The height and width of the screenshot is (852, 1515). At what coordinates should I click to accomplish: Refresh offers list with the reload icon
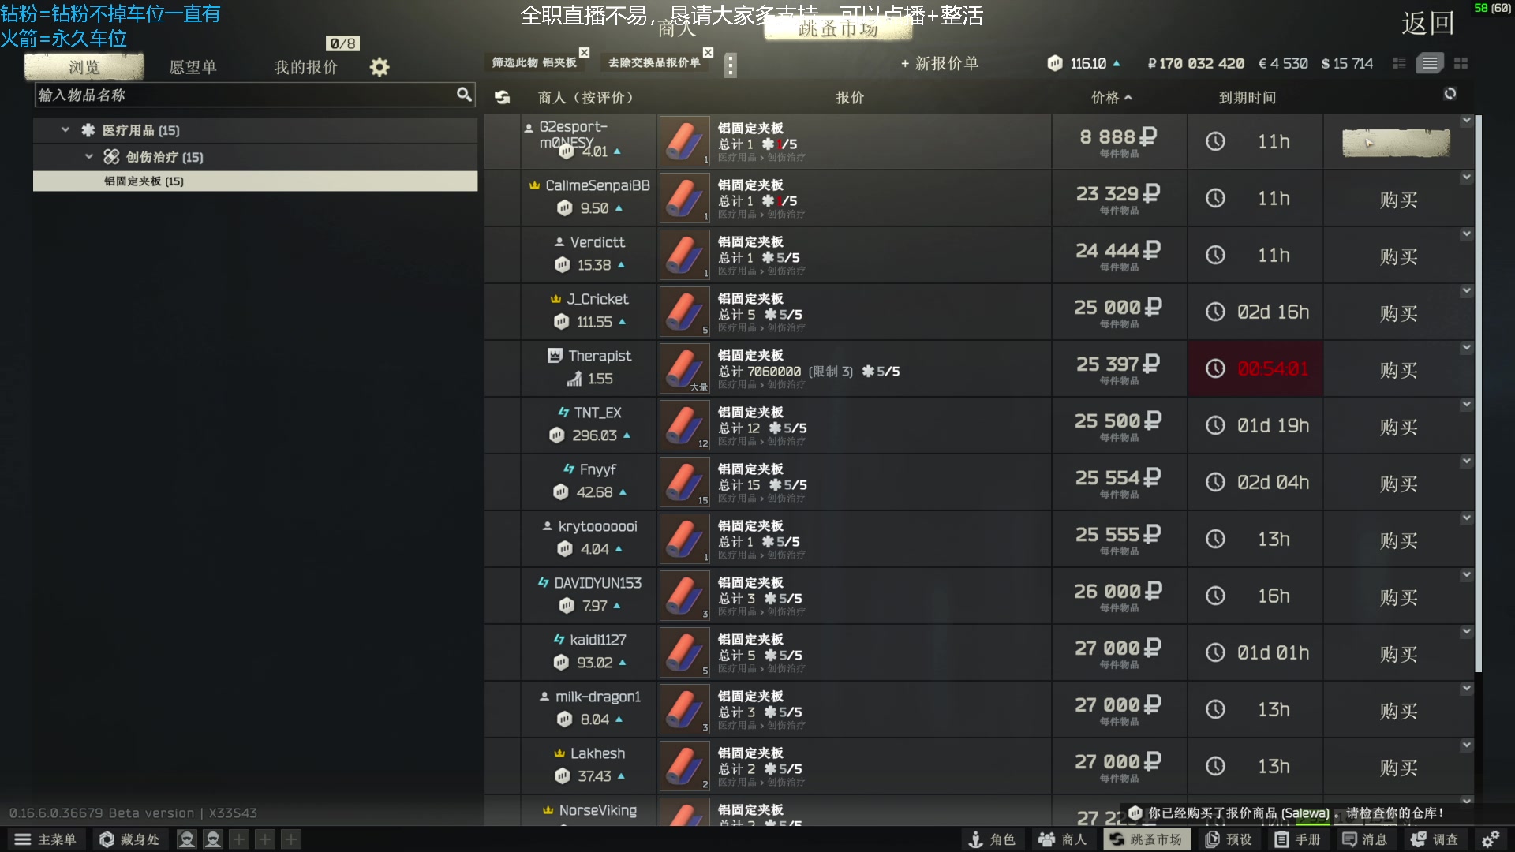pyautogui.click(x=1450, y=94)
